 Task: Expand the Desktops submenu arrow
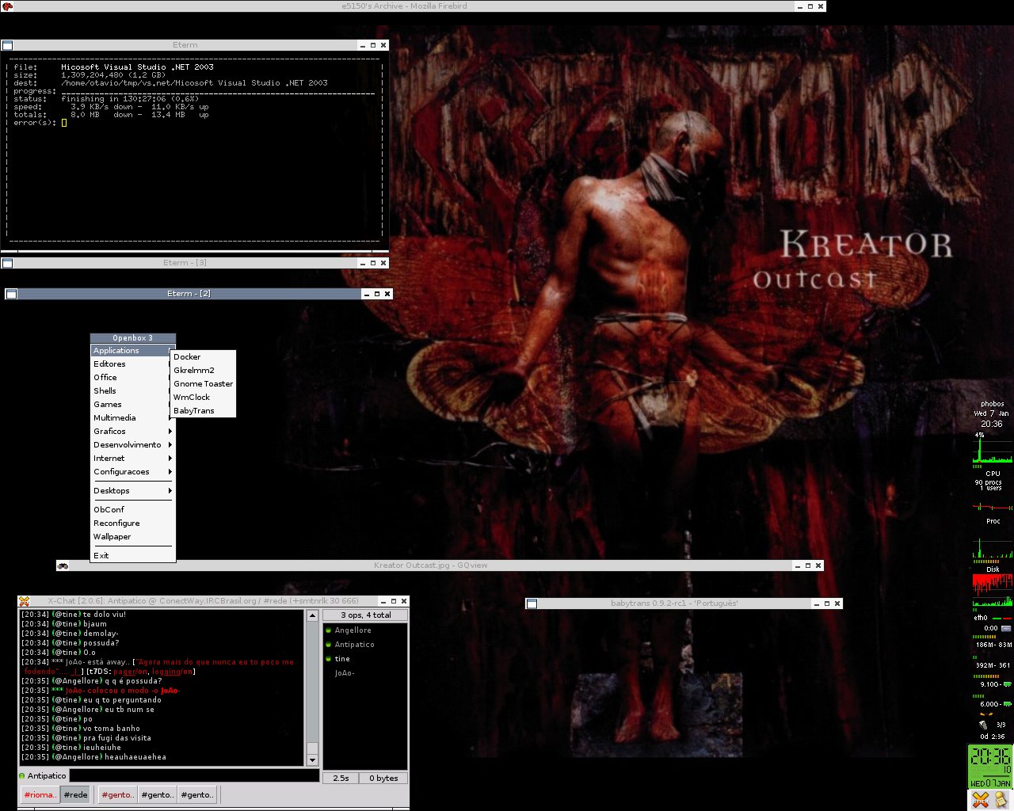(170, 491)
